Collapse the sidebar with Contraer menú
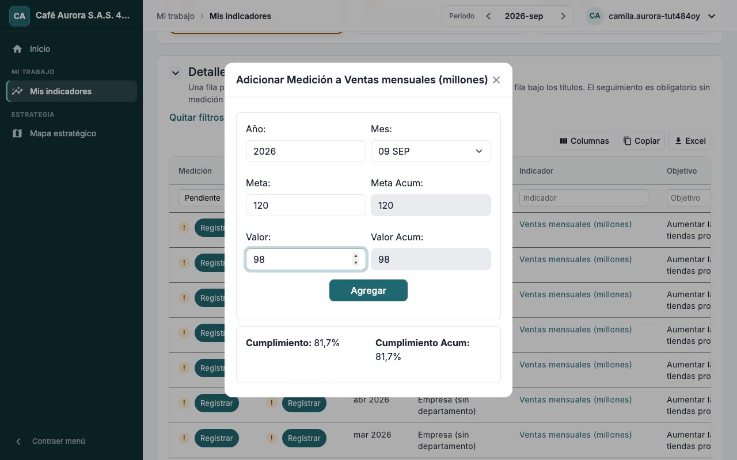Viewport: 737px width, 460px height. (x=71, y=441)
